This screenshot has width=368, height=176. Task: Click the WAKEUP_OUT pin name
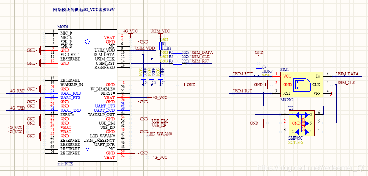coord(101,115)
